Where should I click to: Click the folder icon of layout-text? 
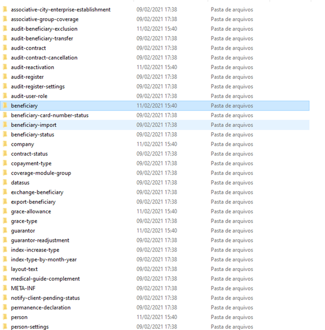tap(5, 269)
